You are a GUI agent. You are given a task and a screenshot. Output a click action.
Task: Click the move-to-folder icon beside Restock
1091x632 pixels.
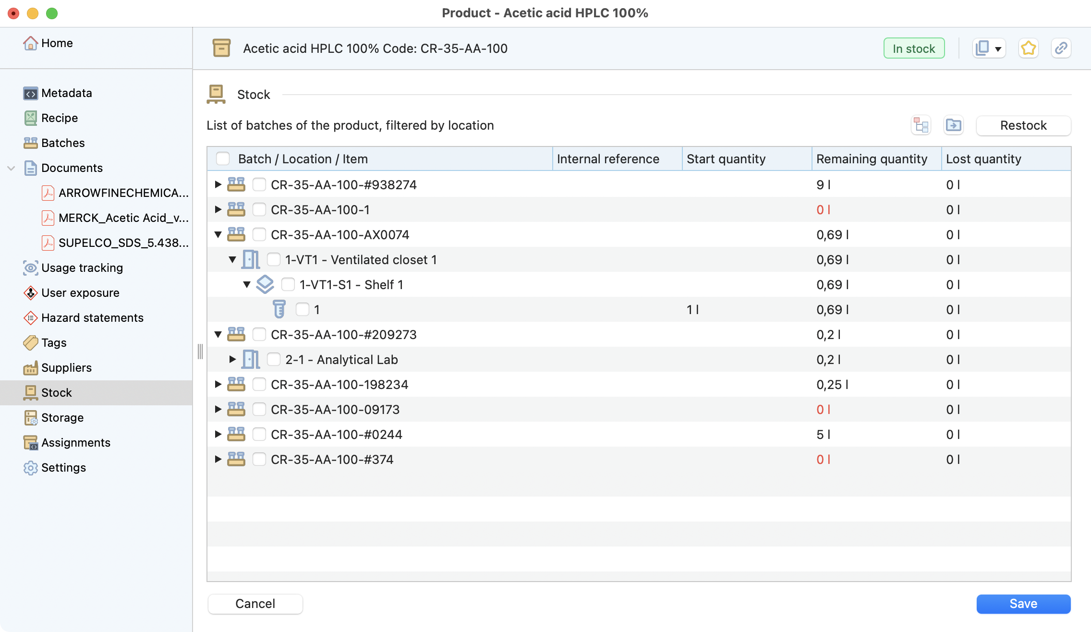[953, 125]
